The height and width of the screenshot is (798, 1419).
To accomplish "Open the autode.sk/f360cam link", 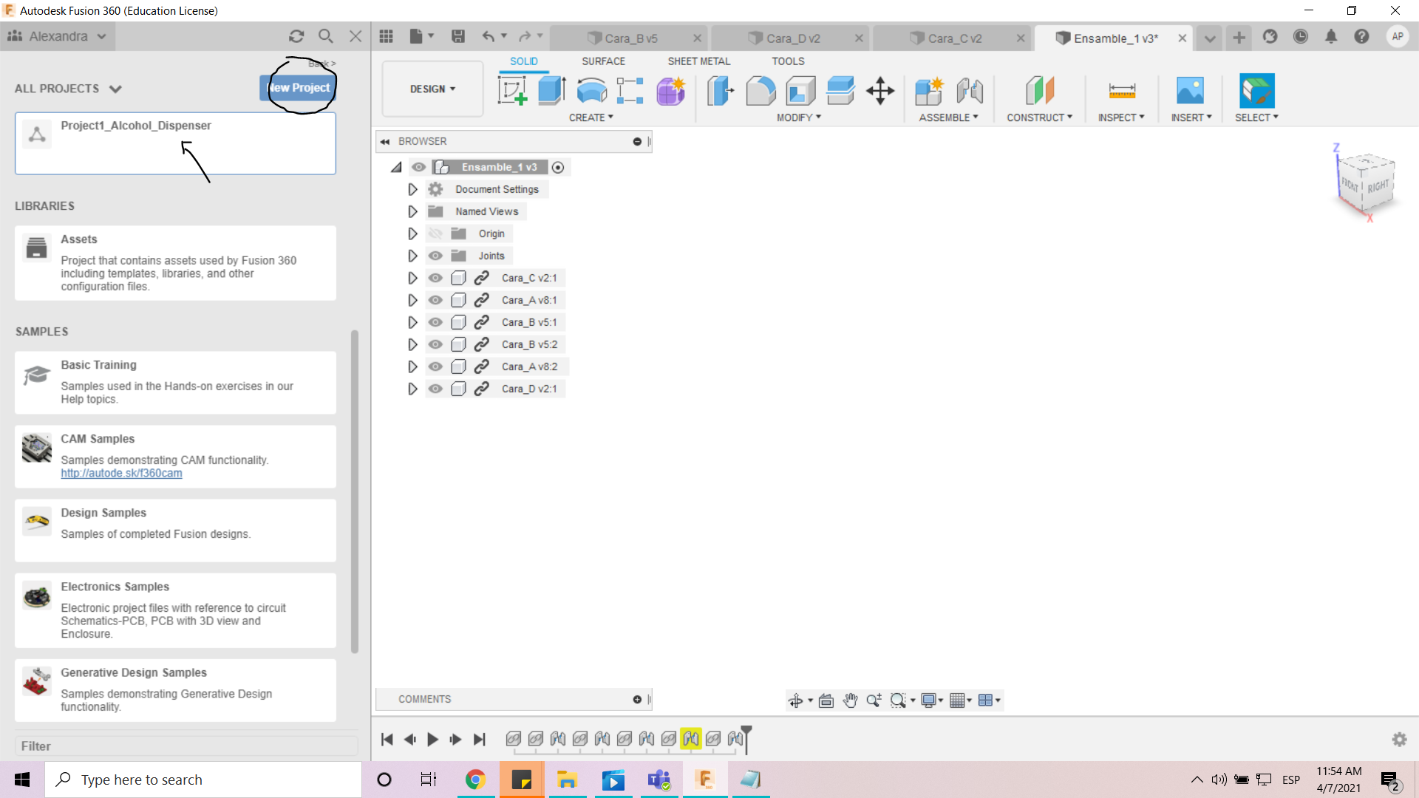I will 121,473.
